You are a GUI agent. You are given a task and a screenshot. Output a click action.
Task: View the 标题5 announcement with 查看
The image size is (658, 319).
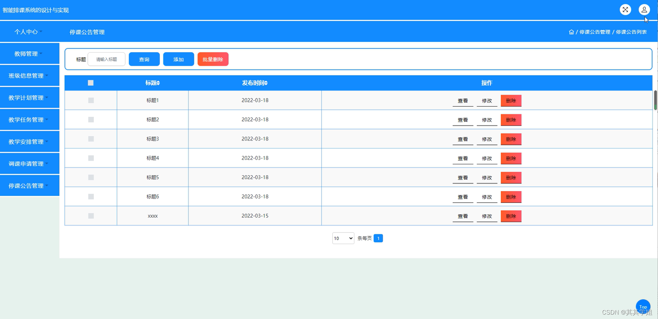tap(463, 178)
